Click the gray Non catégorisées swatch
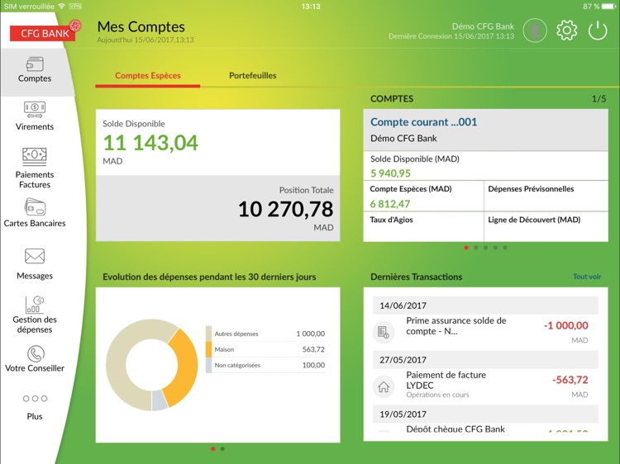 209,365
